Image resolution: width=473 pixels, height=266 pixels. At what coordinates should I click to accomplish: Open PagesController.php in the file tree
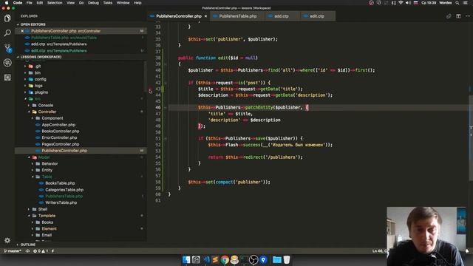(x=61, y=144)
